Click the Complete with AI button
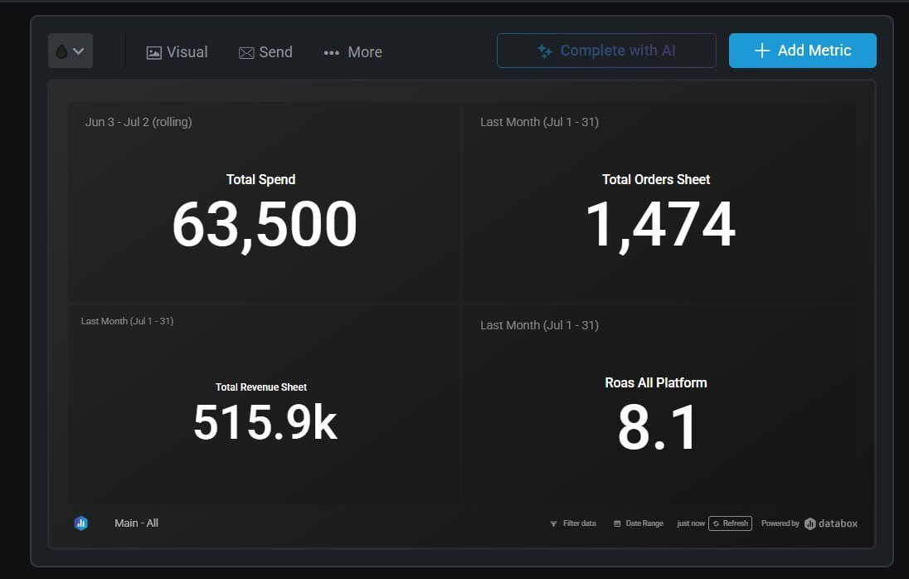The image size is (909, 579). point(605,51)
